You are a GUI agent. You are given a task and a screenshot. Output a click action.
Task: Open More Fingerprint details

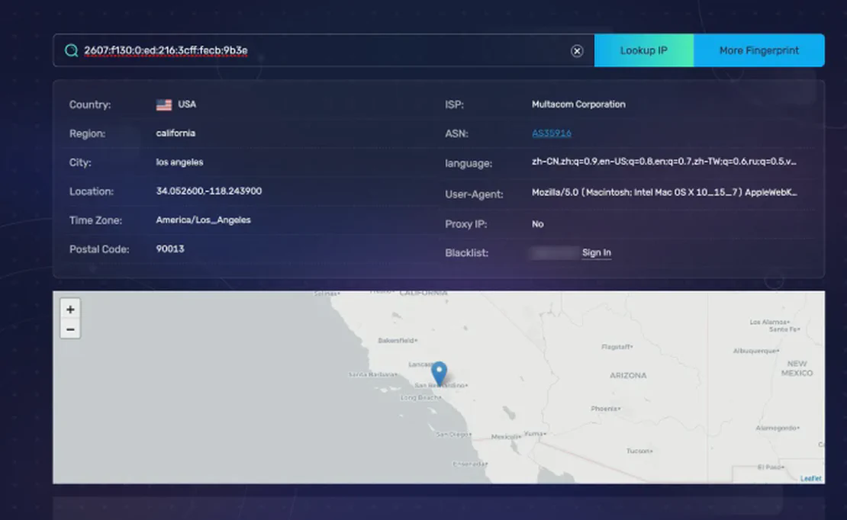click(758, 50)
